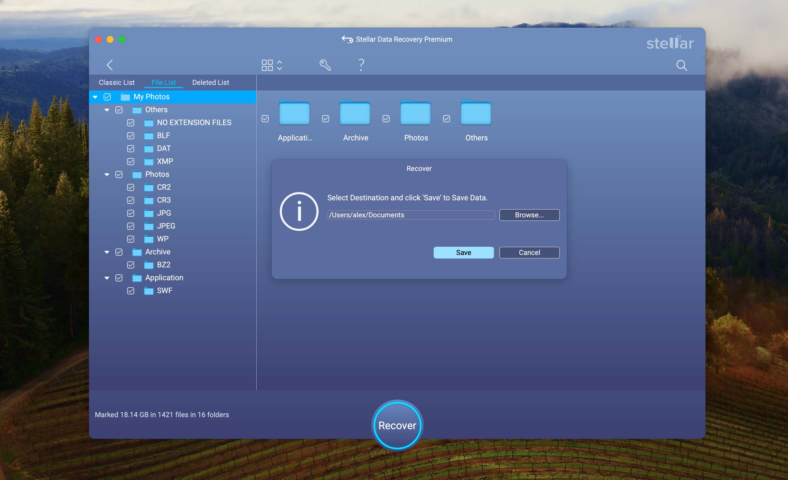
Task: Select the SWF folder in tree
Action: coord(164,291)
